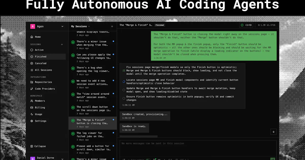Open the Daniel Dorne account menu chevron
This screenshot has width=305, height=160.
(62, 159)
